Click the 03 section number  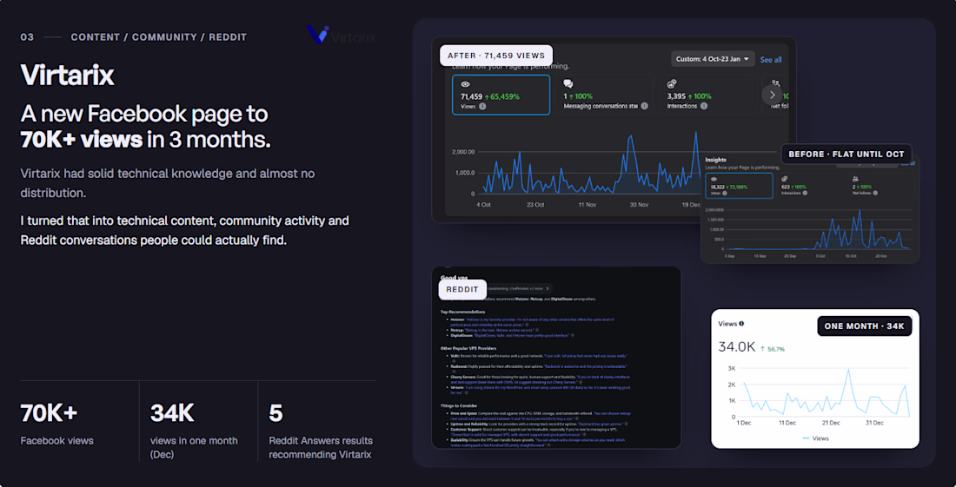(x=27, y=37)
